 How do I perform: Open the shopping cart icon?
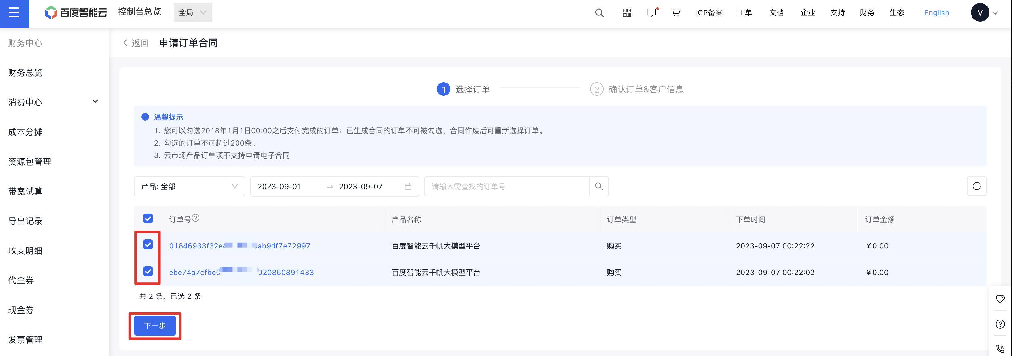676,13
